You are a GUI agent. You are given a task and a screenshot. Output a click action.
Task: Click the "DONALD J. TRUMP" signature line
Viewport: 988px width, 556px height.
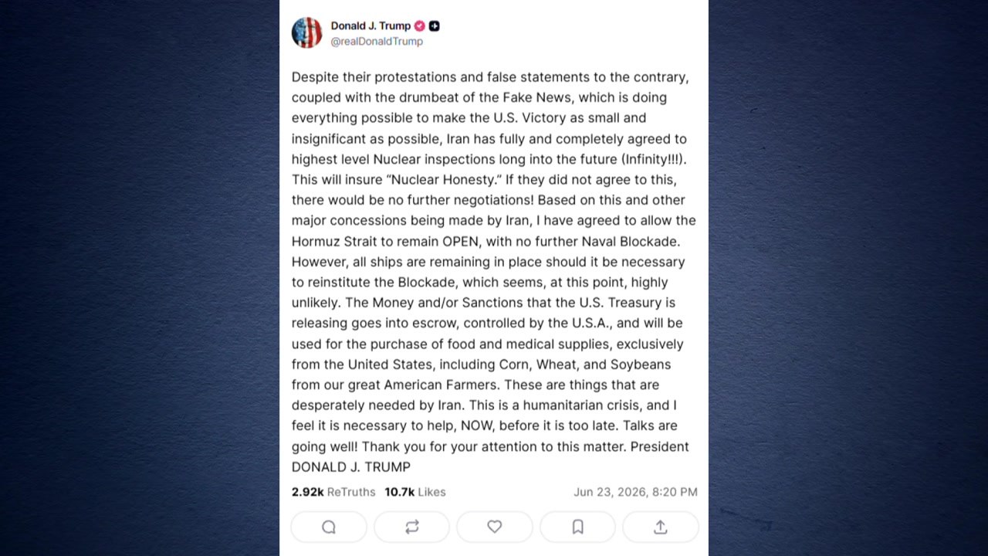[x=351, y=466]
